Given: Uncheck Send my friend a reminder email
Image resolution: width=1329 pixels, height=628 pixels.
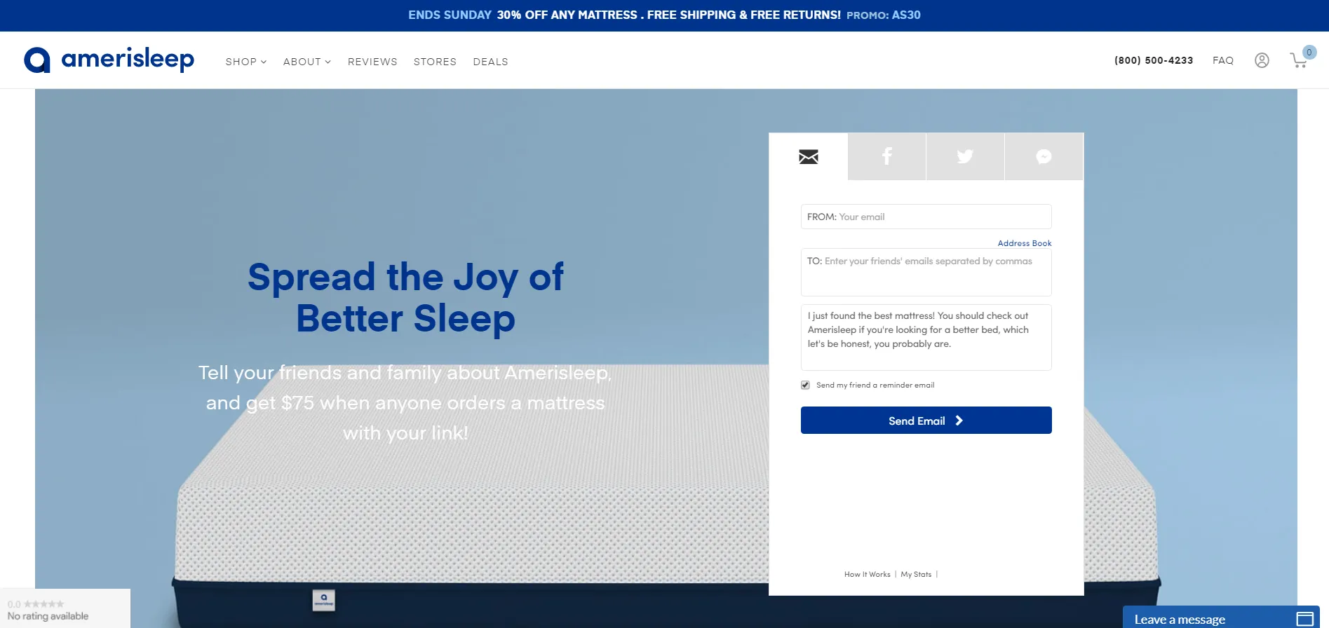Looking at the screenshot, I should 805,385.
